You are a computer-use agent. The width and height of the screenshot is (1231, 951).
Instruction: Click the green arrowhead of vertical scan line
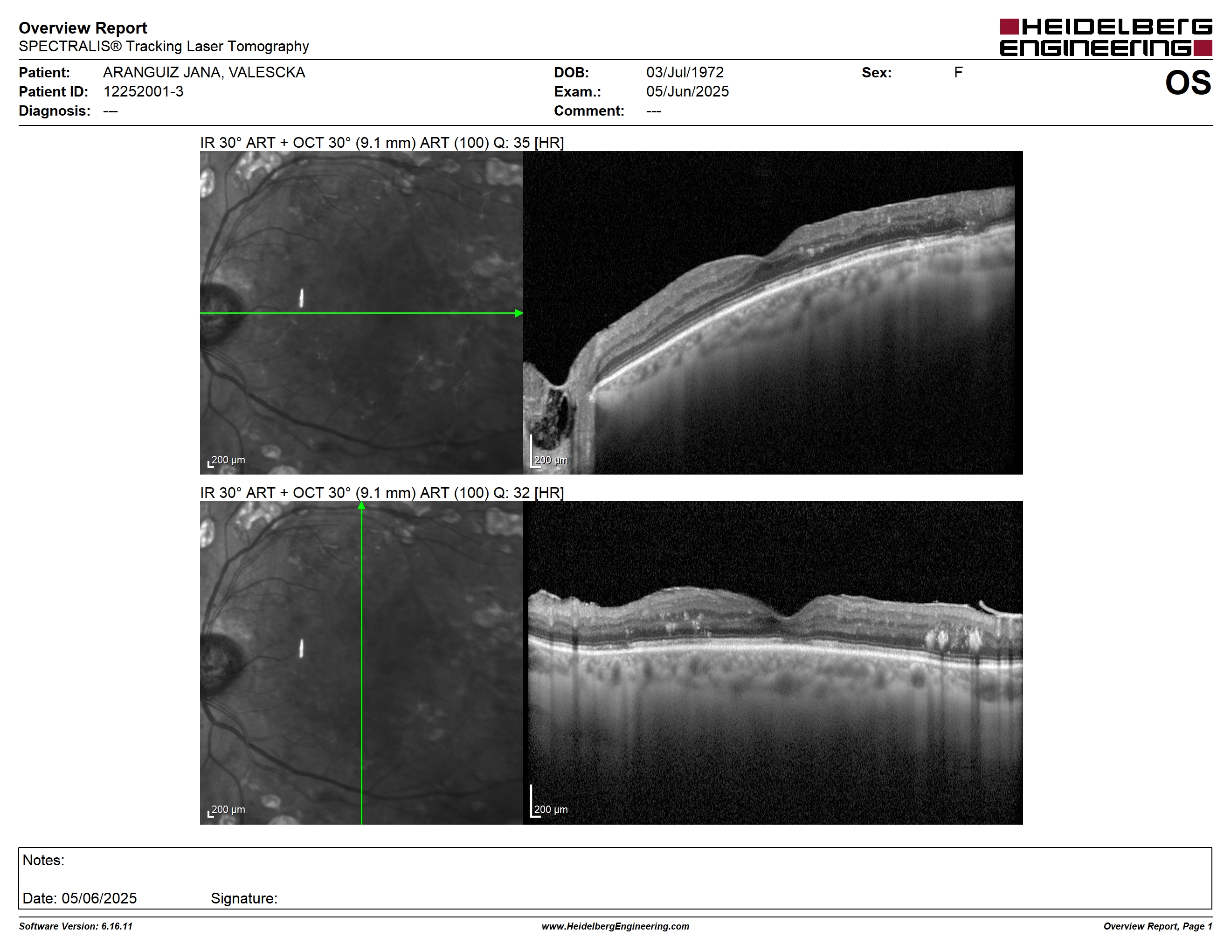click(361, 505)
